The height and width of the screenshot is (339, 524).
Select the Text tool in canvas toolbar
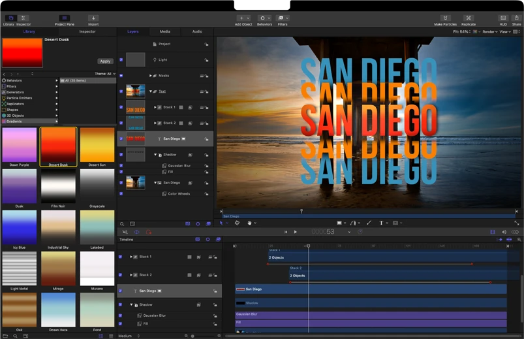381,223
